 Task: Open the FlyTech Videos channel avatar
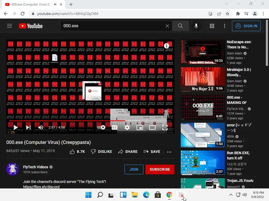point(13,169)
